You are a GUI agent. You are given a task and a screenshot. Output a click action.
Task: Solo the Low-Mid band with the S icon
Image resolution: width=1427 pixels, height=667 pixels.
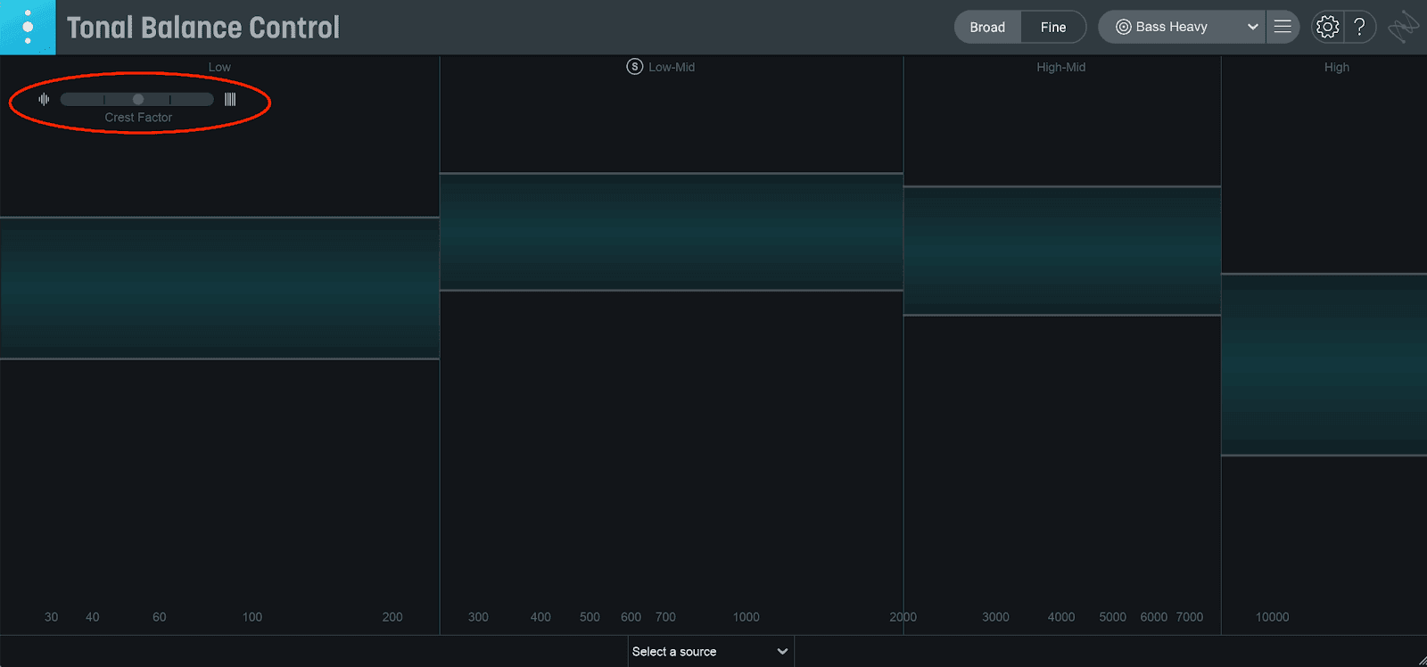pyautogui.click(x=634, y=67)
